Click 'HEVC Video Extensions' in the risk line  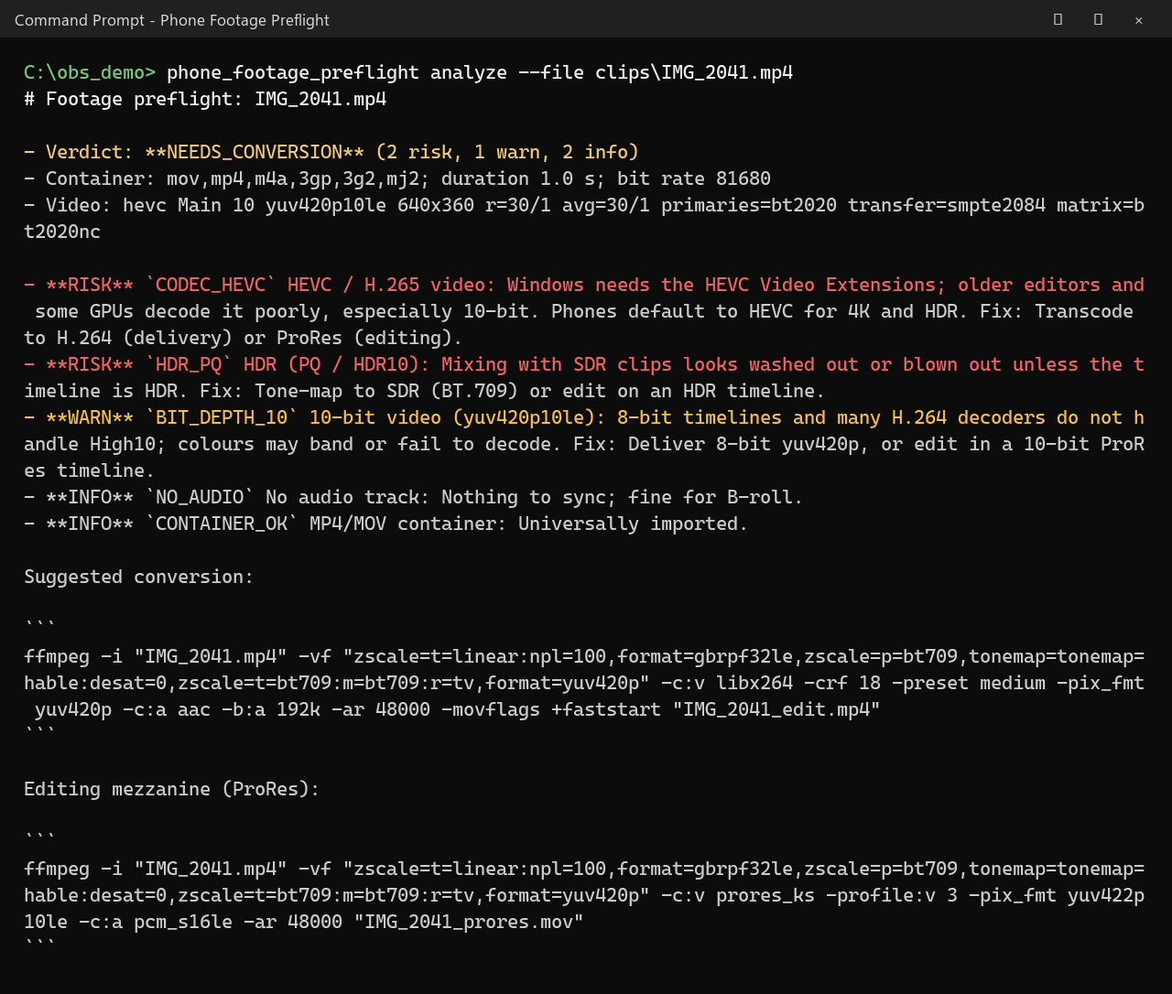tap(820, 285)
